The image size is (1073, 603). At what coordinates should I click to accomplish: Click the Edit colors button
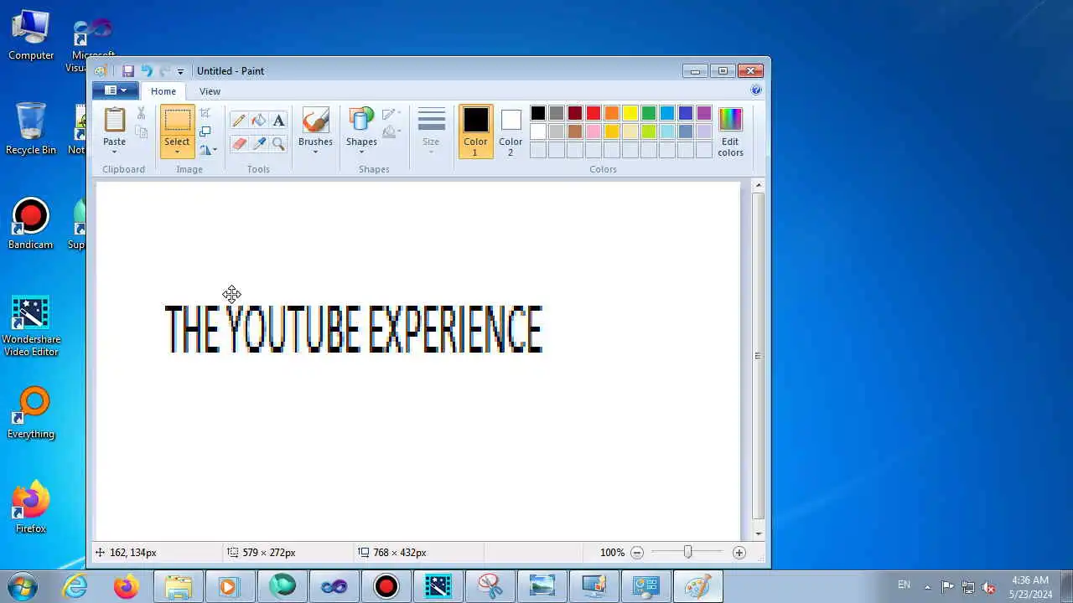(x=730, y=131)
